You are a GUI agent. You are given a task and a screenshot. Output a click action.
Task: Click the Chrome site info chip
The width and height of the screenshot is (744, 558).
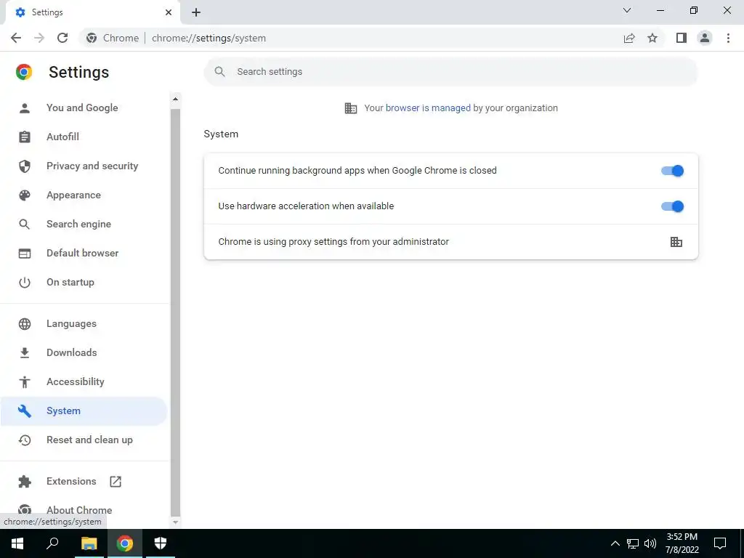pyautogui.click(x=113, y=38)
